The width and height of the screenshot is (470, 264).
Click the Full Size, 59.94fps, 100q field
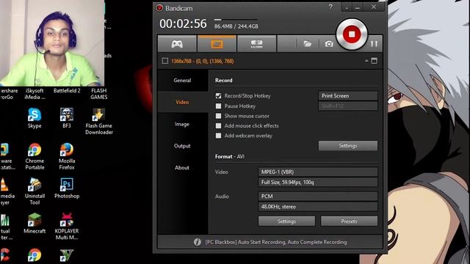318,182
